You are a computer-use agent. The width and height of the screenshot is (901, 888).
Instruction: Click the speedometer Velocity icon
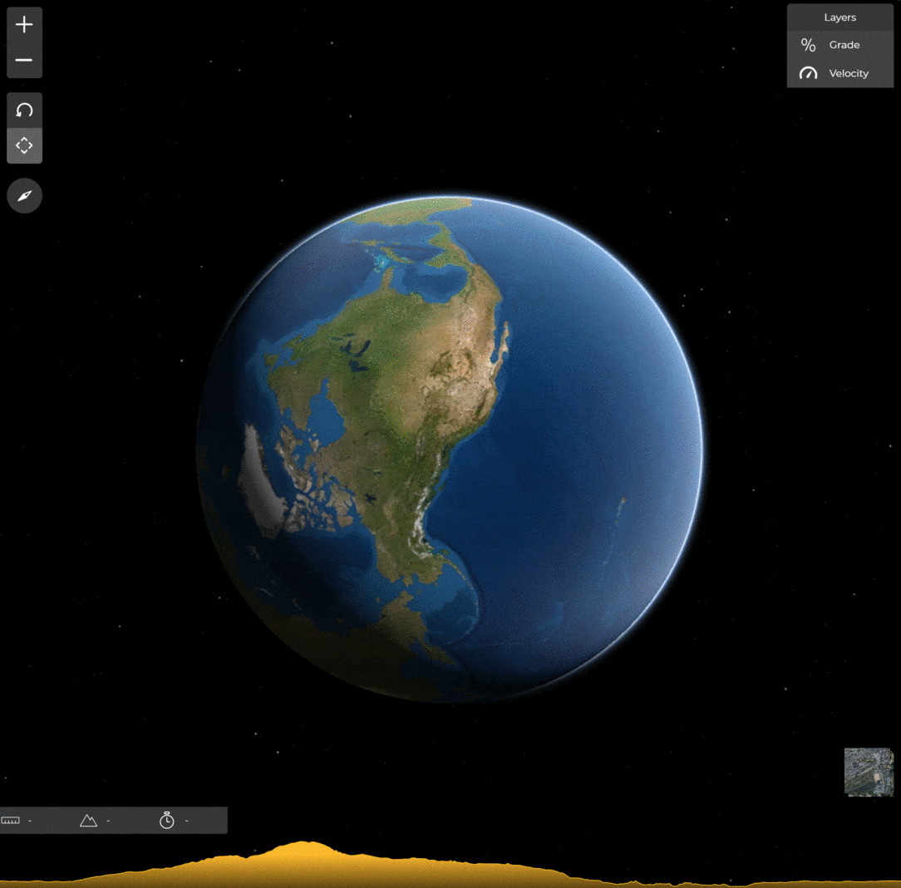pos(808,74)
